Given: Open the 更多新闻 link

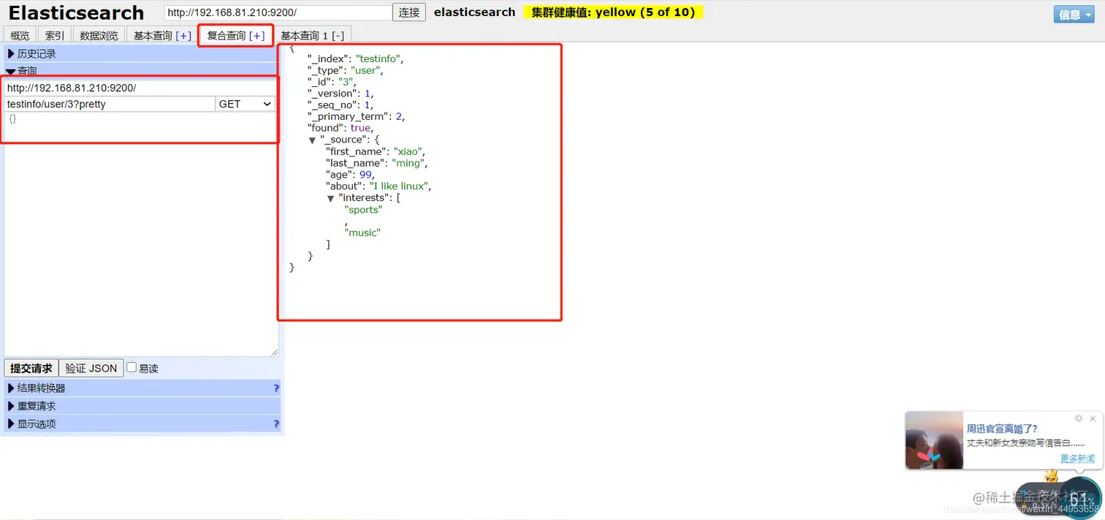Looking at the screenshot, I should pos(1077,459).
